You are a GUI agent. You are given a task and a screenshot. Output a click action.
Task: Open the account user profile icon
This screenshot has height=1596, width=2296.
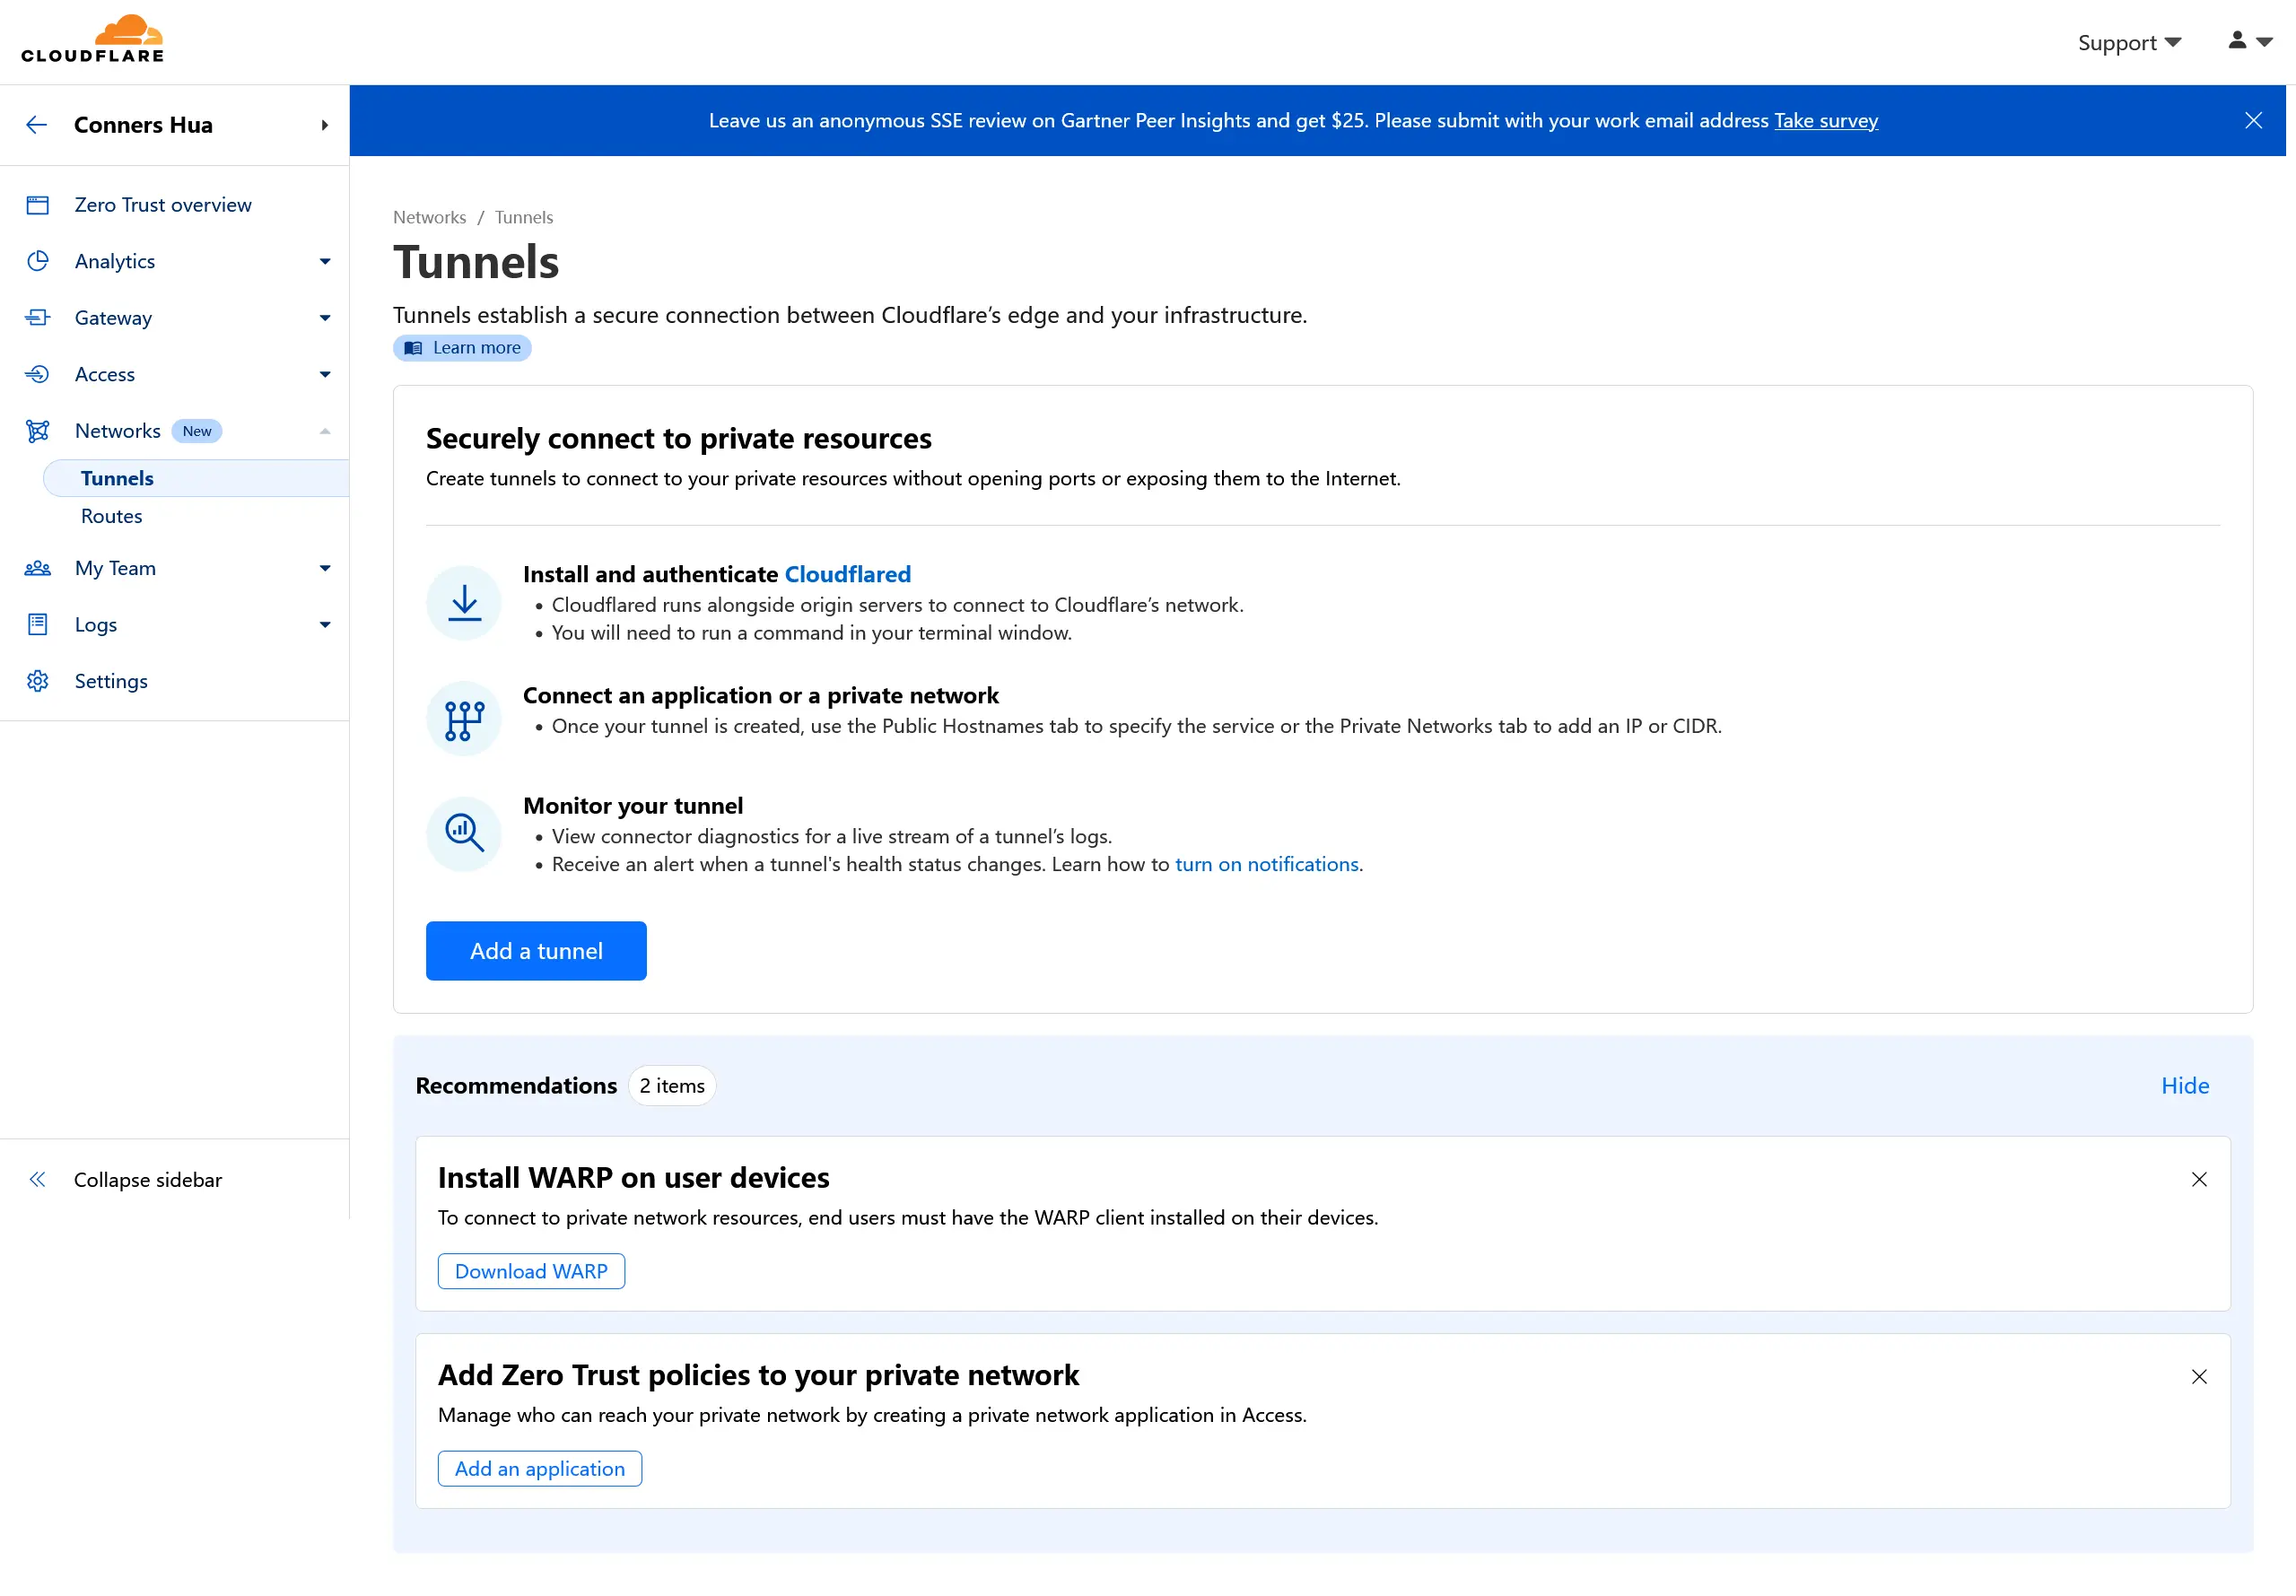click(x=2237, y=41)
